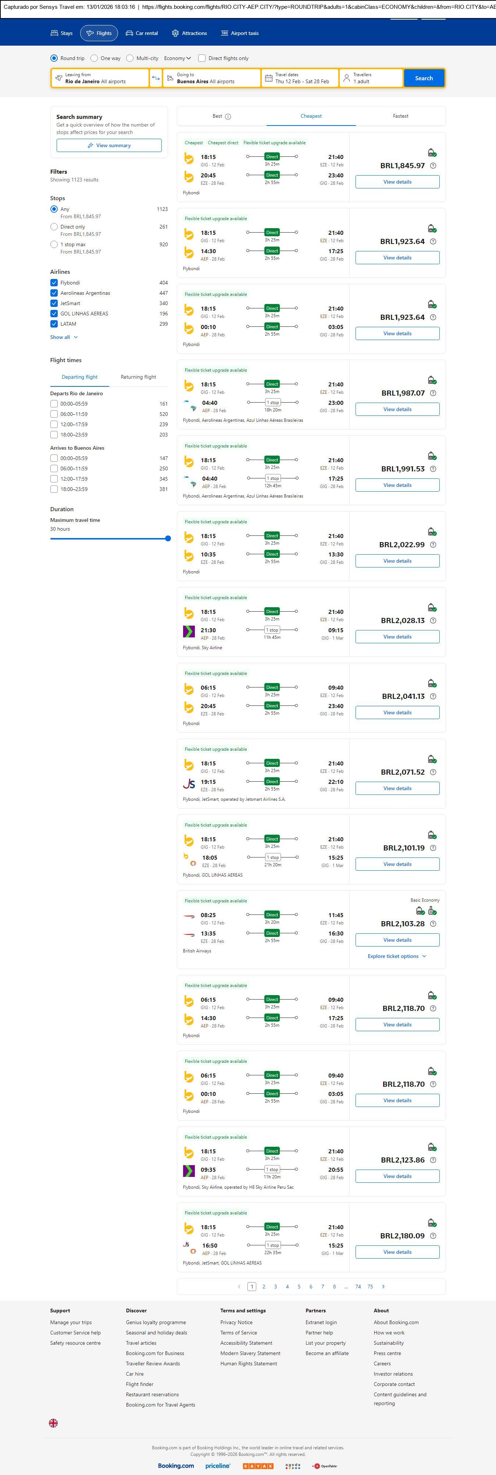This screenshot has height=1475, width=496.
Task: Open the View summary button
Action: [x=109, y=146]
